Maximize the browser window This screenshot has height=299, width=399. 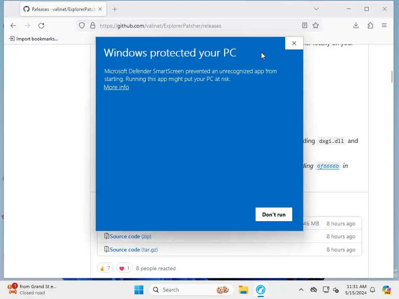tap(367, 9)
